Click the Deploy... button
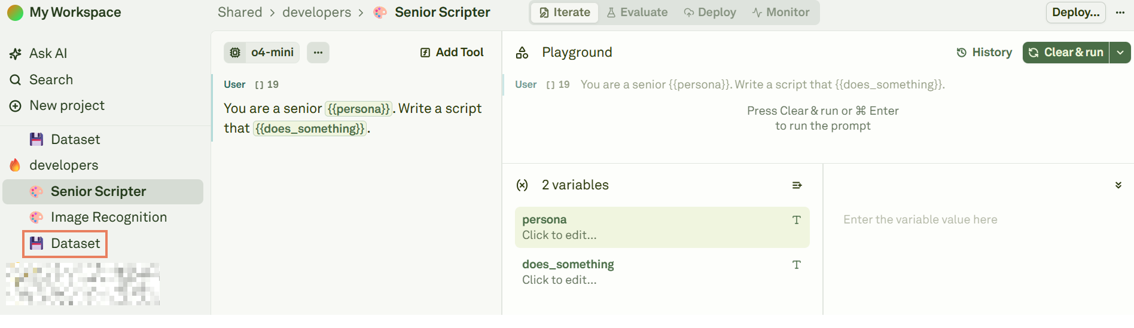Screen dimensions: 1134x328 1075,13
